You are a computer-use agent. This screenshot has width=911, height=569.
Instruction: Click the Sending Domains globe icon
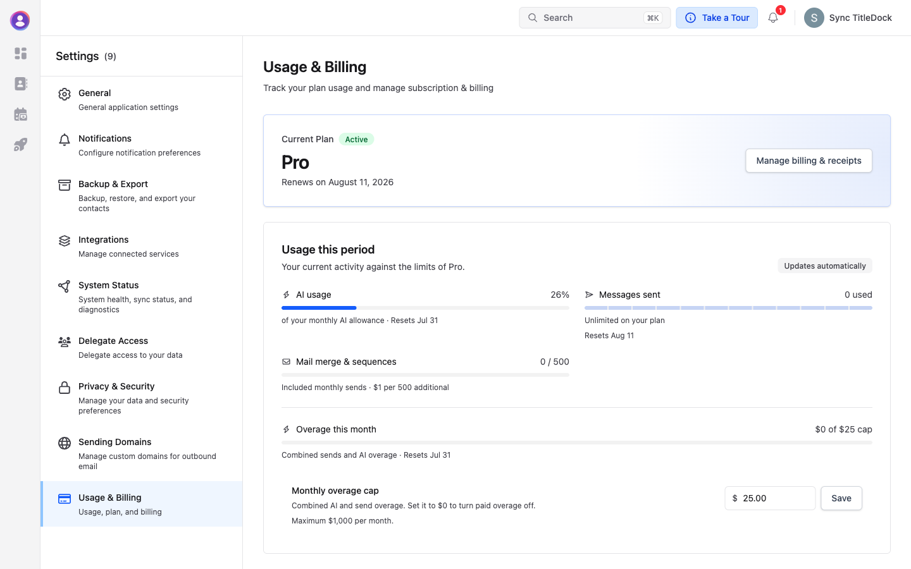click(65, 443)
